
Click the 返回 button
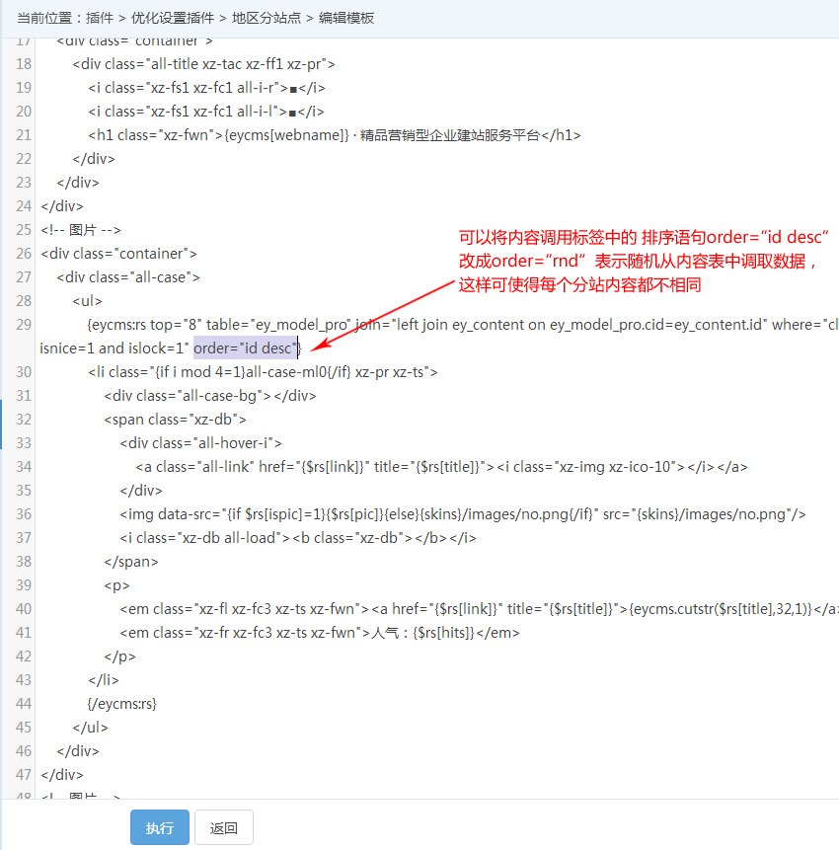click(223, 827)
